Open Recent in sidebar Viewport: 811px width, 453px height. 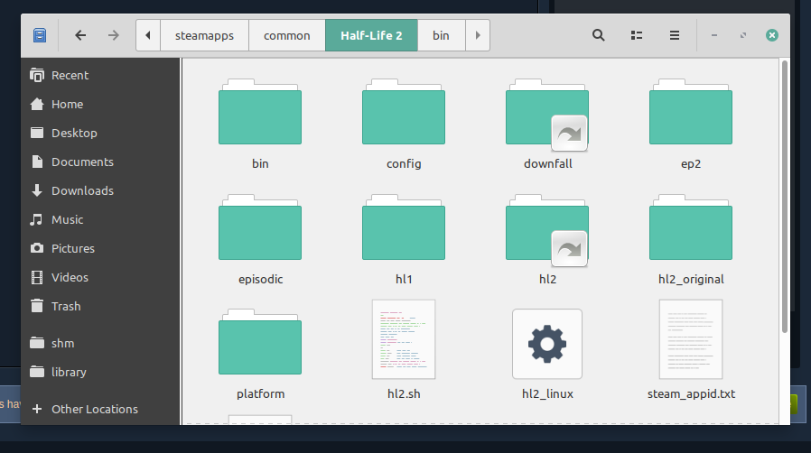pyautogui.click(x=100, y=76)
